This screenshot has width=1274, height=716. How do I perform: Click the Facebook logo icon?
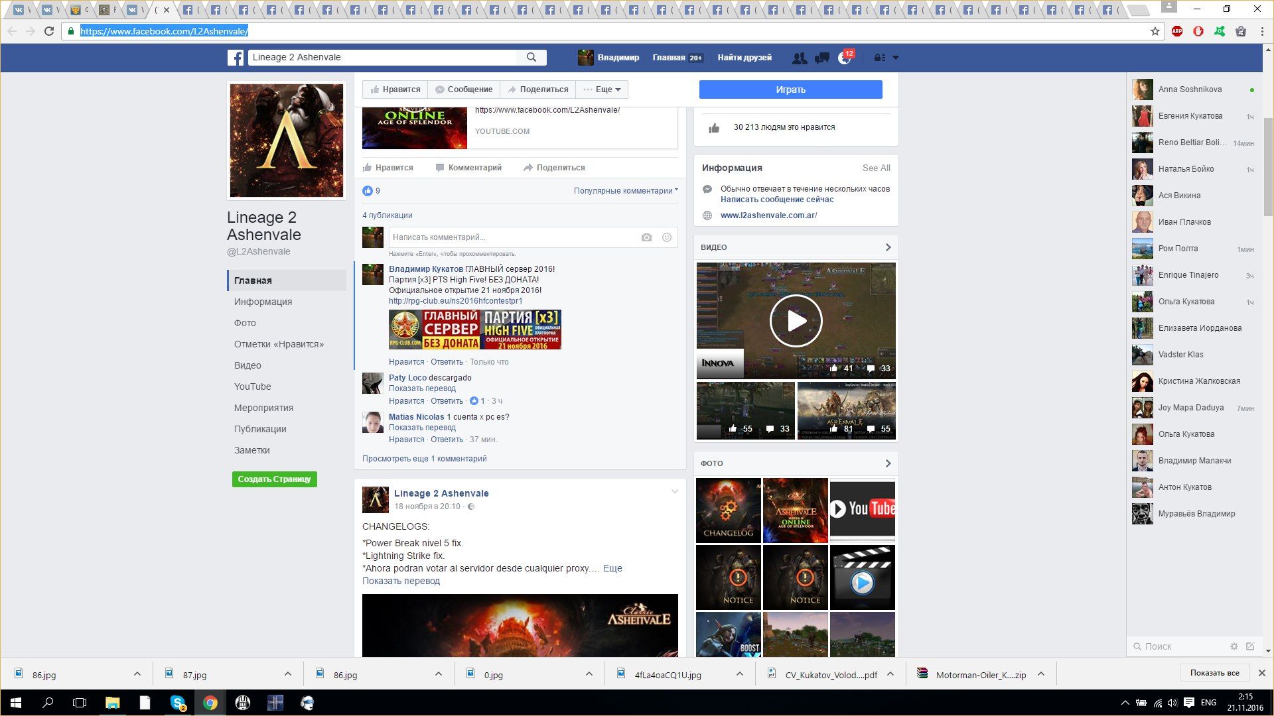point(236,58)
